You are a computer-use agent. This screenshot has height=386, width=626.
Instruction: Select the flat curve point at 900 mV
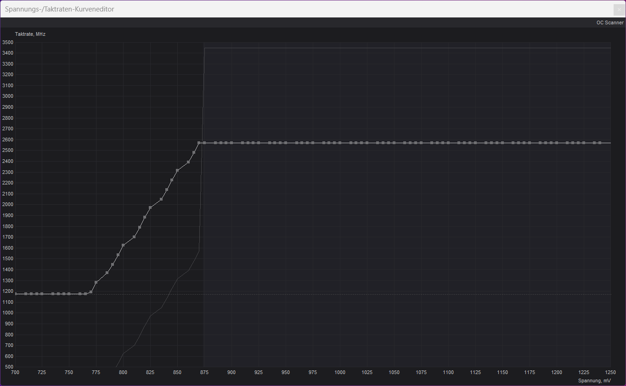click(x=231, y=143)
